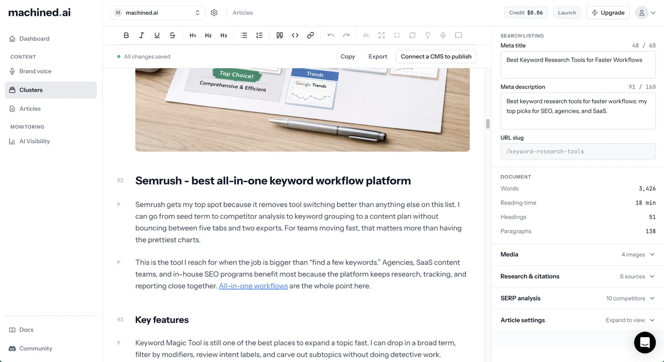This screenshot has width=664, height=362.
Task: Go to Dashboard in sidebar
Action: click(x=51, y=39)
